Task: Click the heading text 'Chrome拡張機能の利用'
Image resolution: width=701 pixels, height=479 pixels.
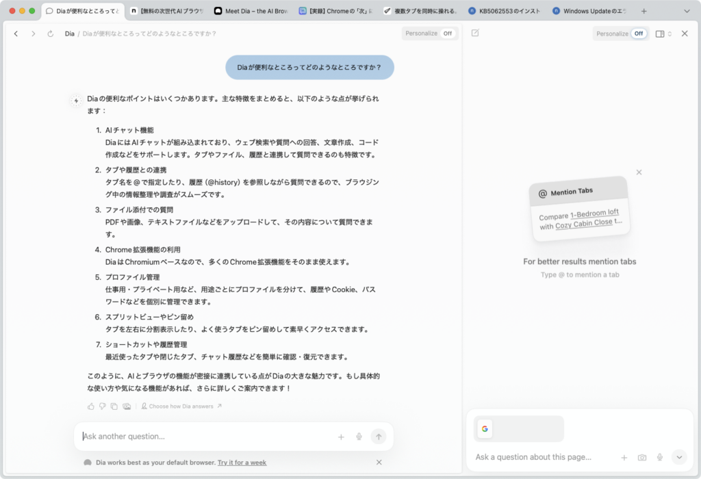Action: (142, 249)
